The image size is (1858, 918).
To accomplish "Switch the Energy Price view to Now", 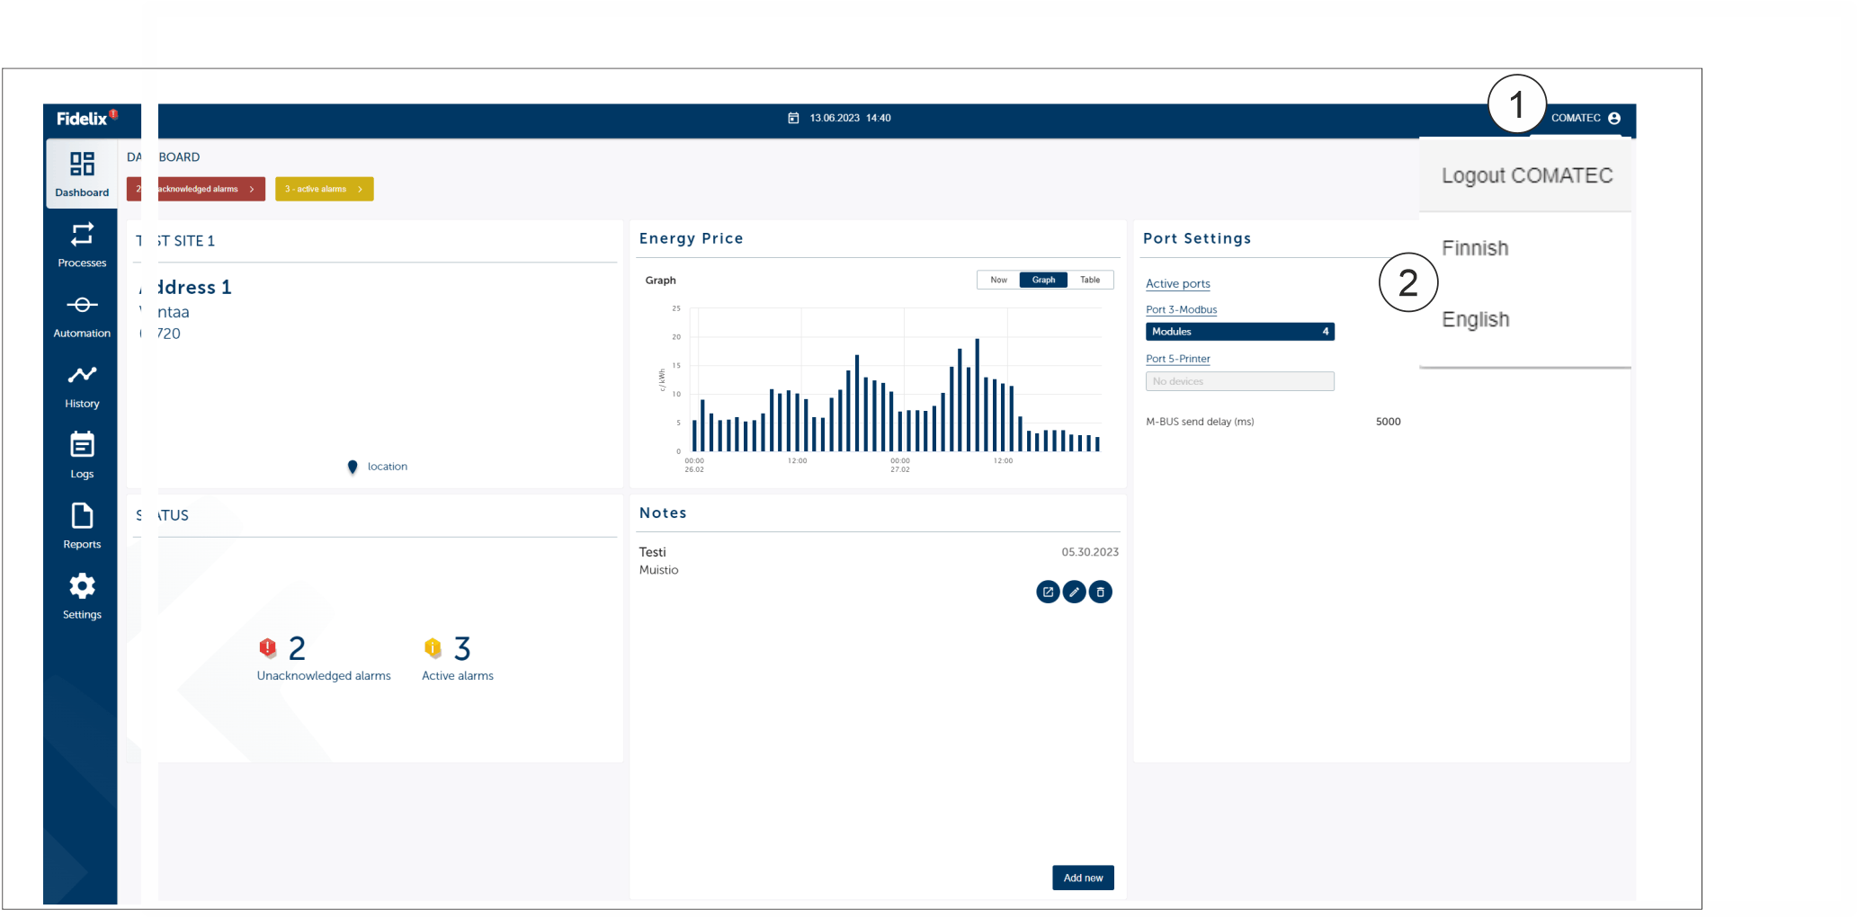I will tap(998, 280).
